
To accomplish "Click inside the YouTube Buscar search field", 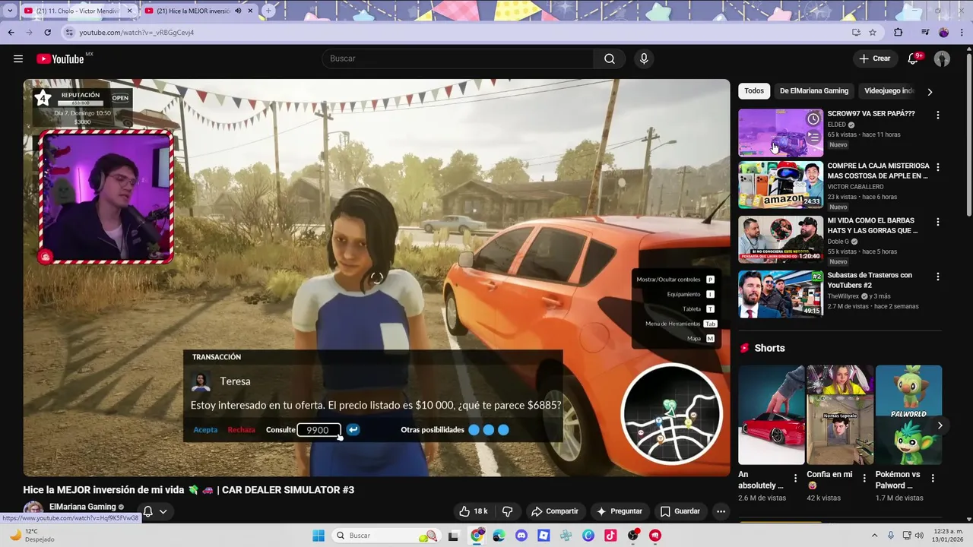I will pos(458,58).
